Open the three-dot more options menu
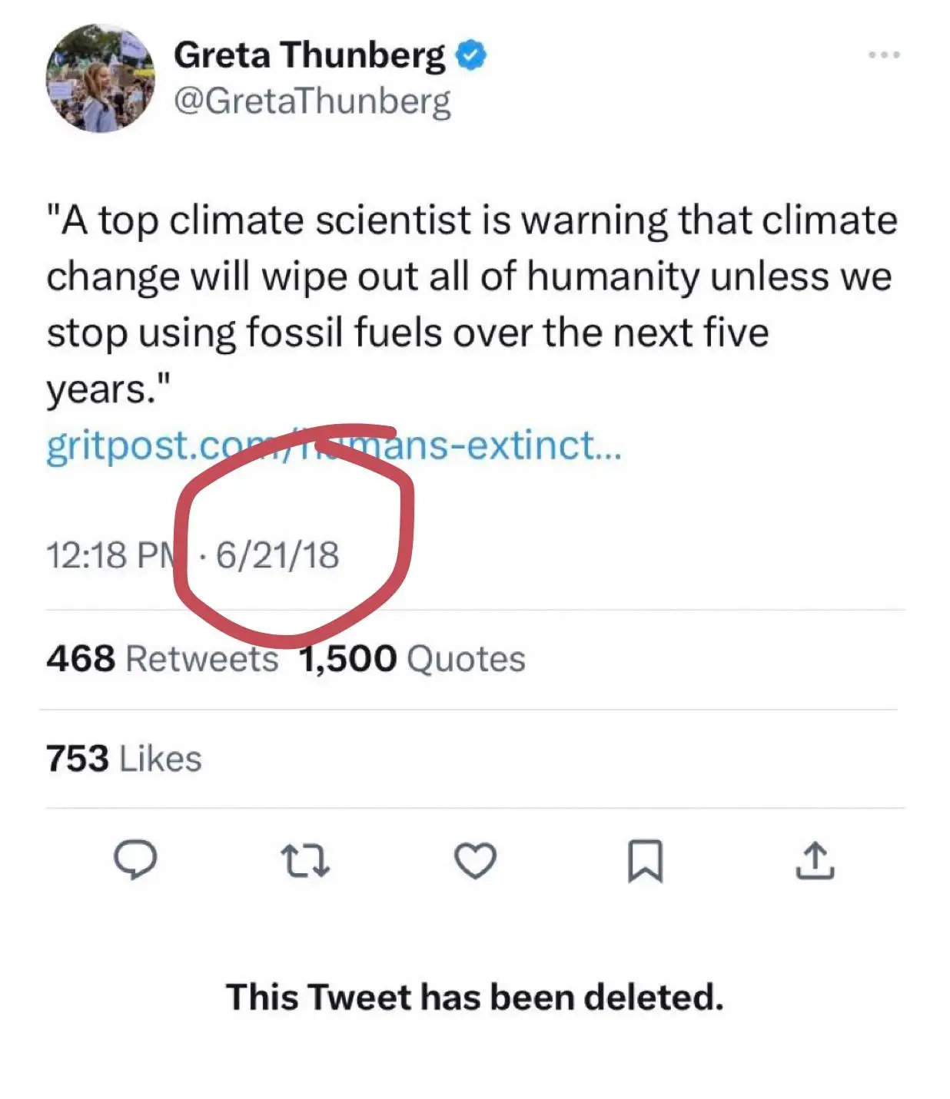950x1099 pixels. [x=884, y=55]
